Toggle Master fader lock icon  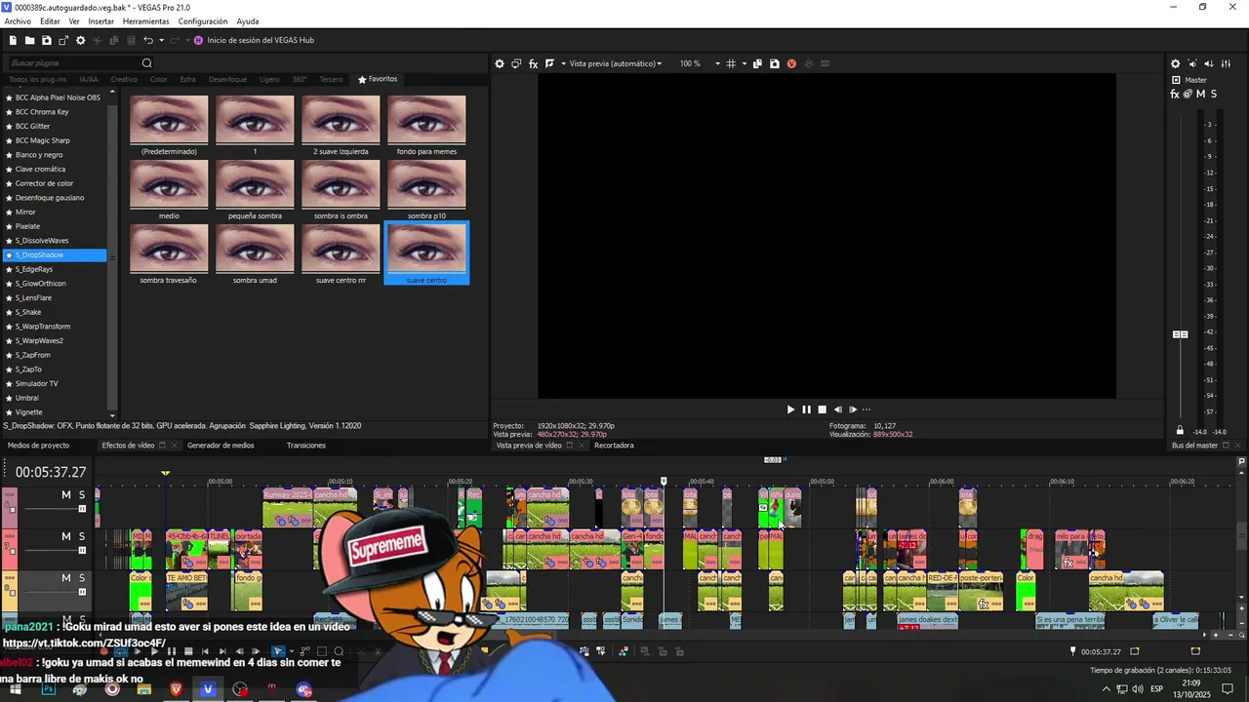click(x=1180, y=430)
